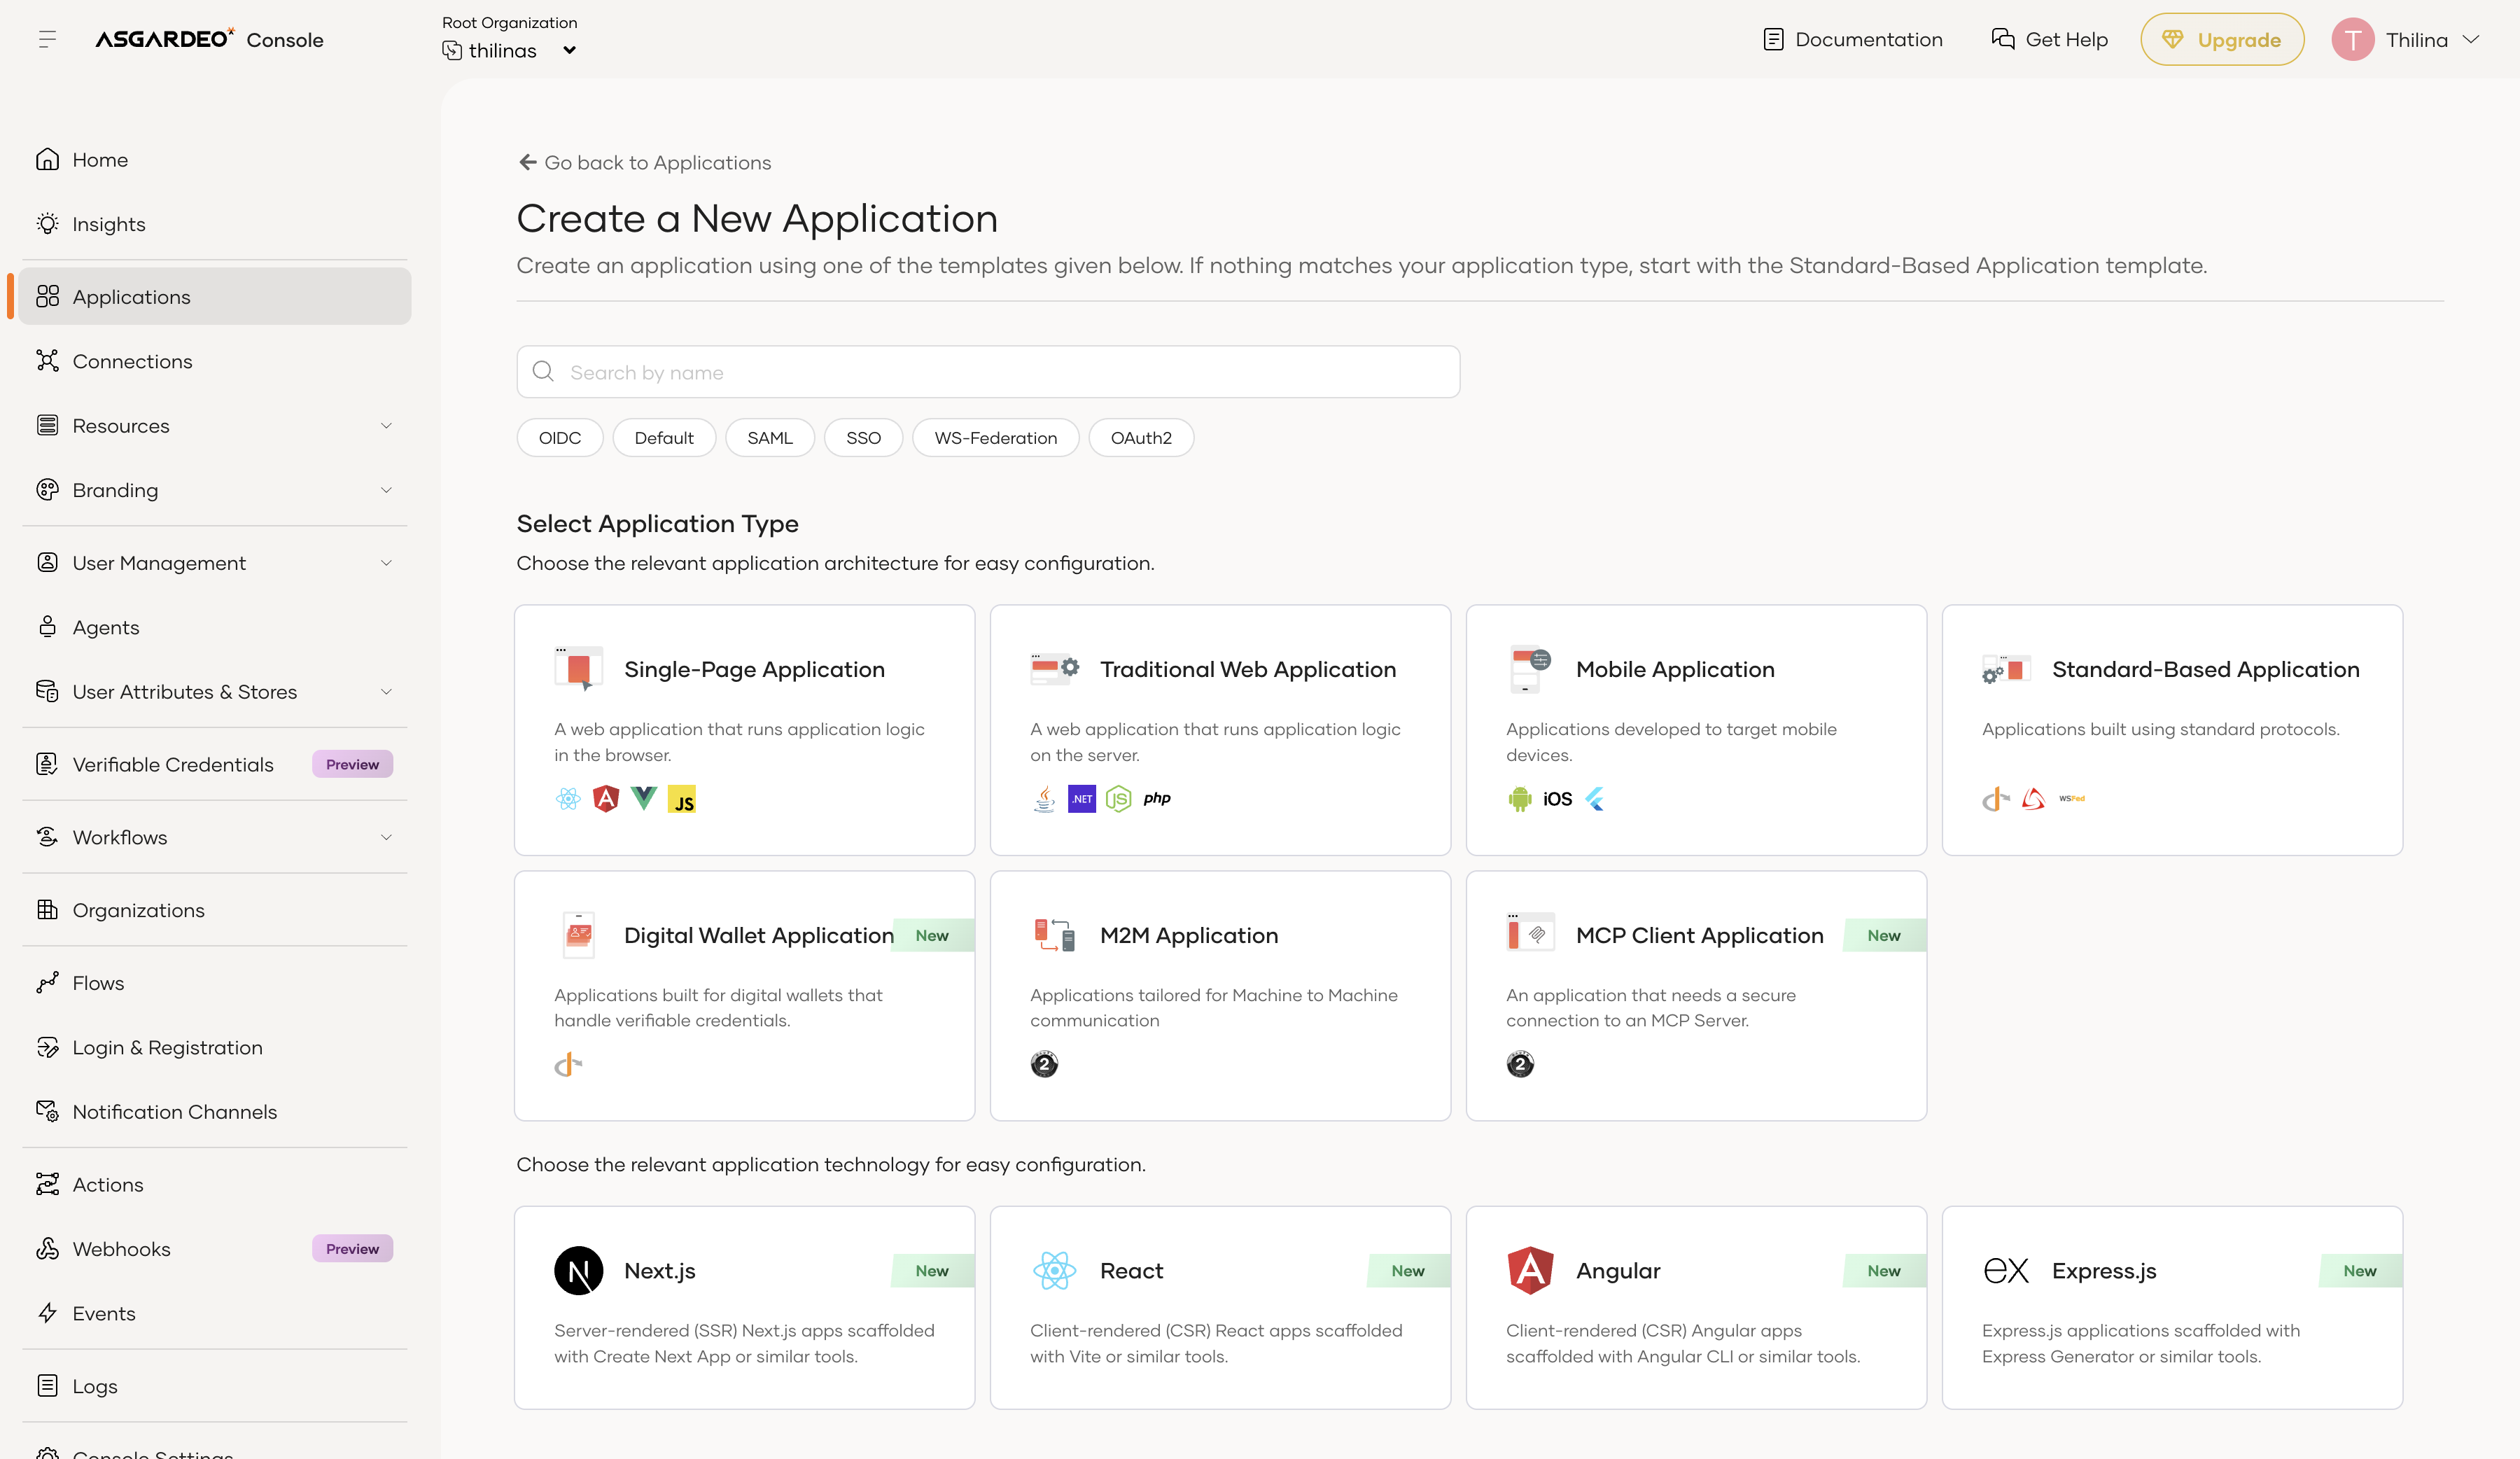Click the Search by name field
This screenshot has width=2520, height=1459.
coord(988,372)
